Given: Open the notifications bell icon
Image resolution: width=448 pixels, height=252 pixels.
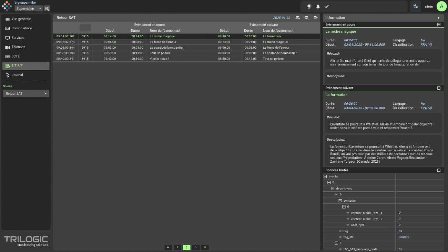Looking at the screenshot, I should pyautogui.click(x=318, y=7).
